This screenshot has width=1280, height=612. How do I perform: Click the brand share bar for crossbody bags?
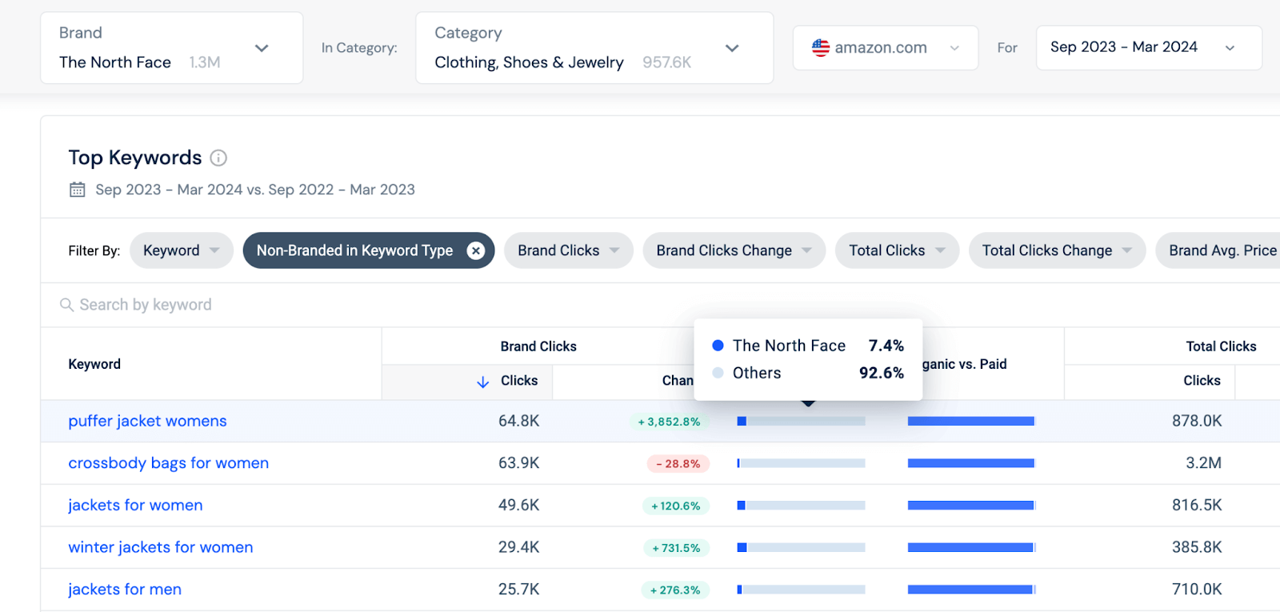[802, 463]
